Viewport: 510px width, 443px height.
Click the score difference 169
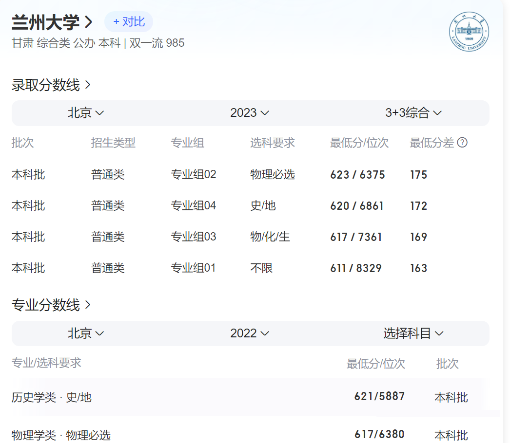[x=419, y=237]
